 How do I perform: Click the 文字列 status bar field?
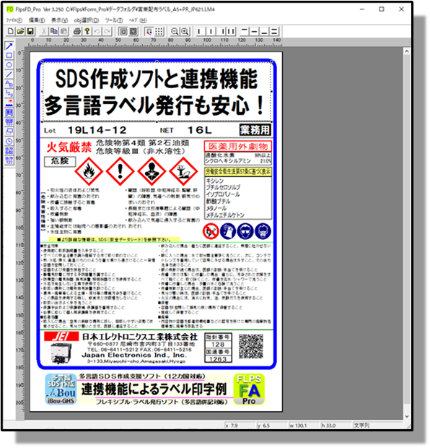378,425
